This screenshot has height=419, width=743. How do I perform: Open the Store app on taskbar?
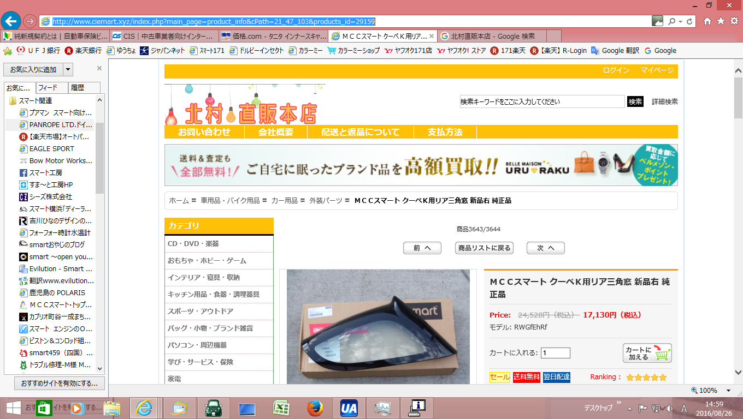pyautogui.click(x=44, y=408)
